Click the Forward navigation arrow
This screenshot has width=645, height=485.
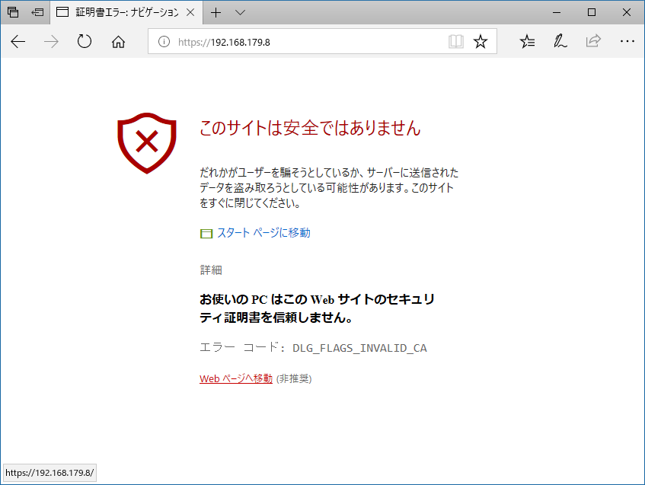52,42
